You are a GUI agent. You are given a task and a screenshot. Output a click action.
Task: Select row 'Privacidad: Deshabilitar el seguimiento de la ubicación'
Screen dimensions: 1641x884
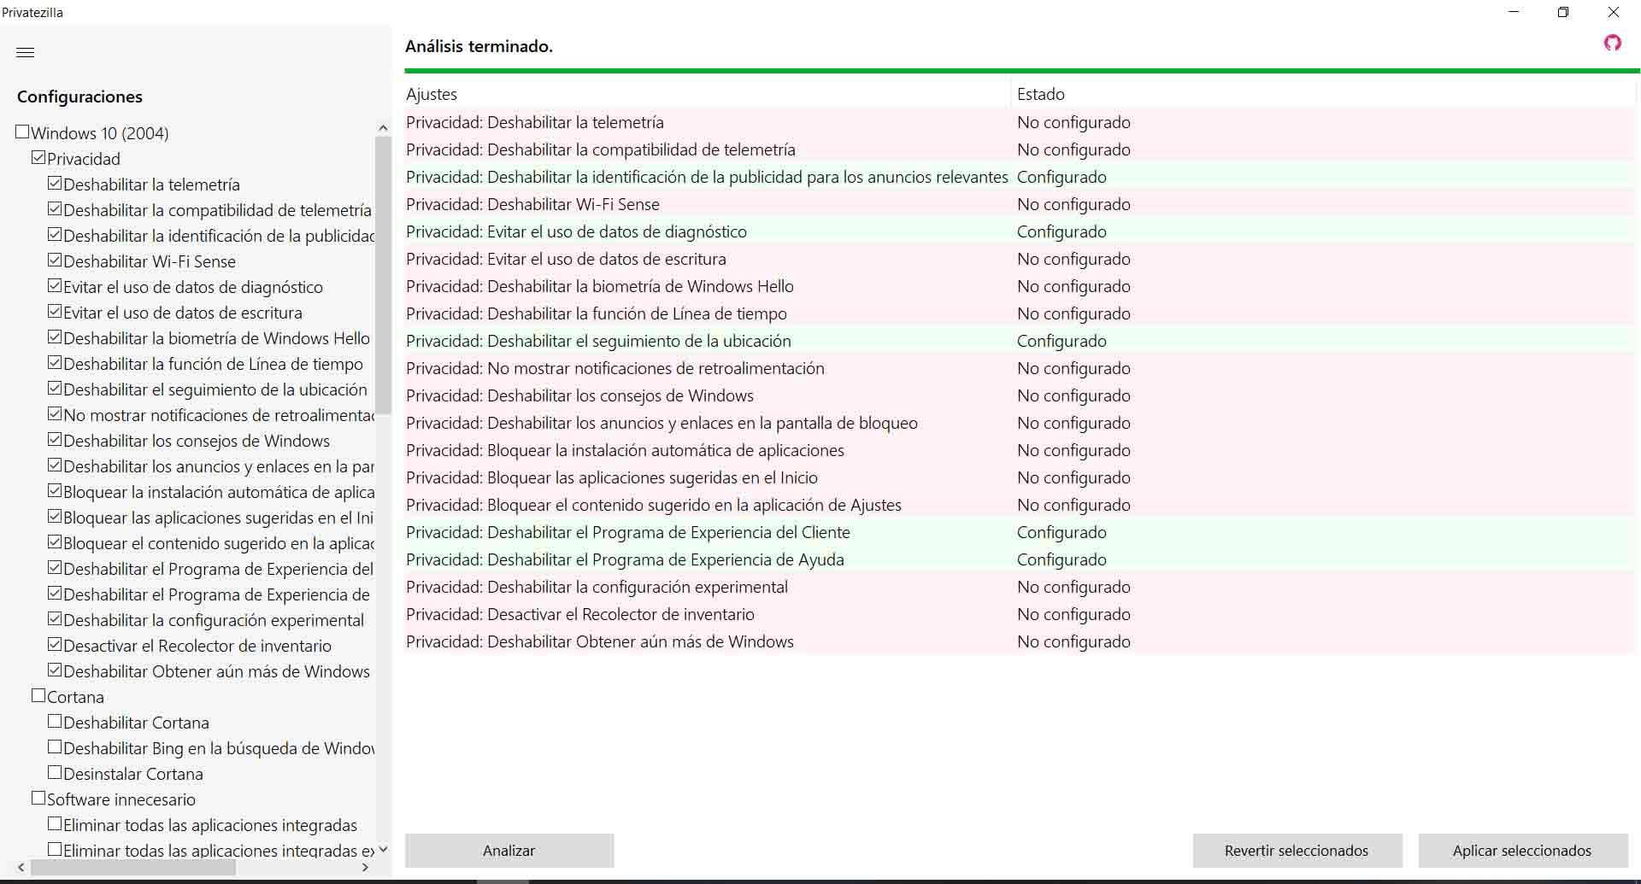point(1020,341)
